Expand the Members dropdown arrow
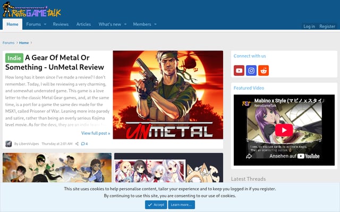 pyautogui.click(x=155, y=24)
